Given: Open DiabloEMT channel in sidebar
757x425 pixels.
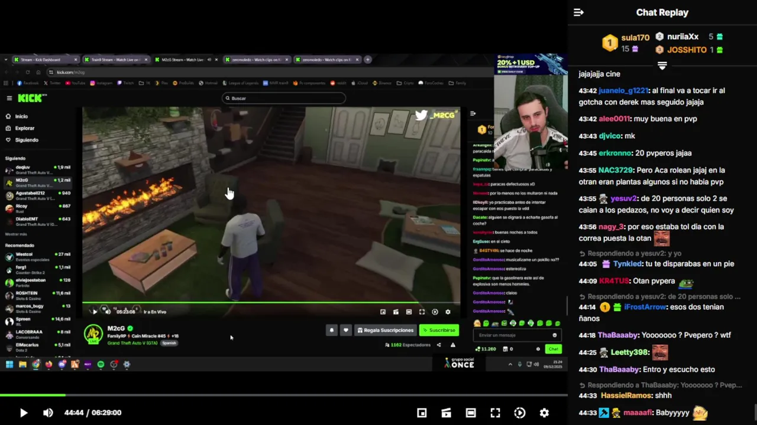Looking at the screenshot, I should (38, 221).
